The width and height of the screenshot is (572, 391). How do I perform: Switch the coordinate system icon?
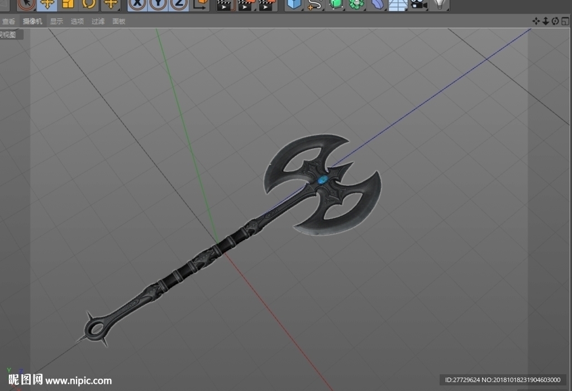point(201,4)
